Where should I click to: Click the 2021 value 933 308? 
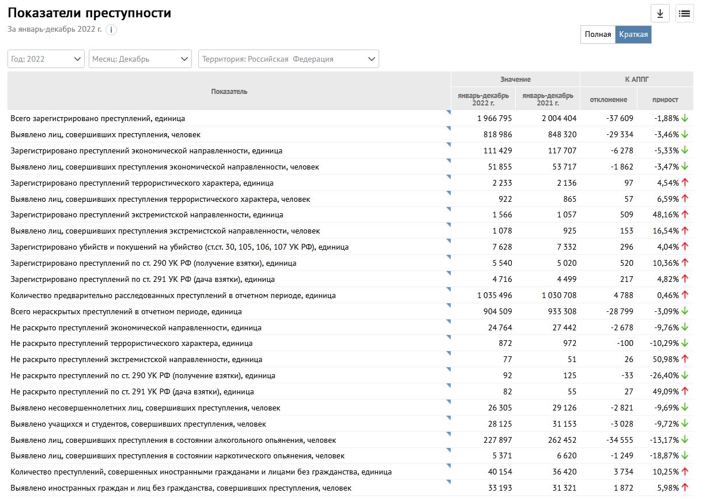click(562, 311)
